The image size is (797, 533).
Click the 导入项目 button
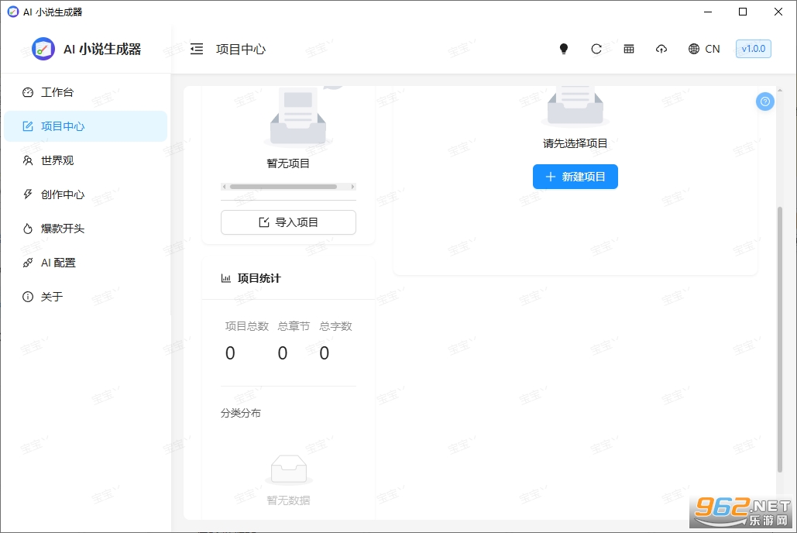[x=288, y=222]
